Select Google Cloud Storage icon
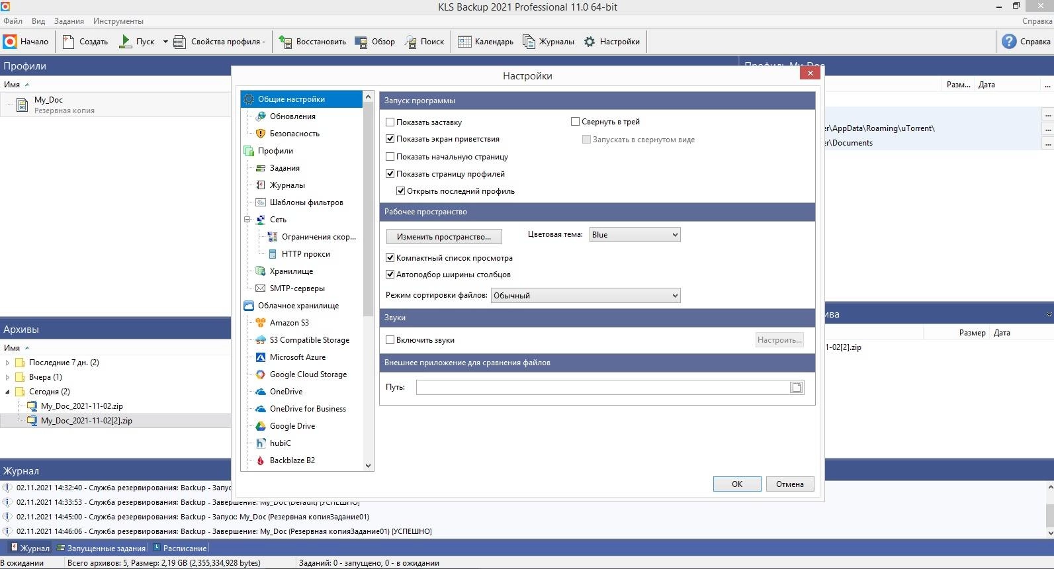The image size is (1054, 569). 261,374
